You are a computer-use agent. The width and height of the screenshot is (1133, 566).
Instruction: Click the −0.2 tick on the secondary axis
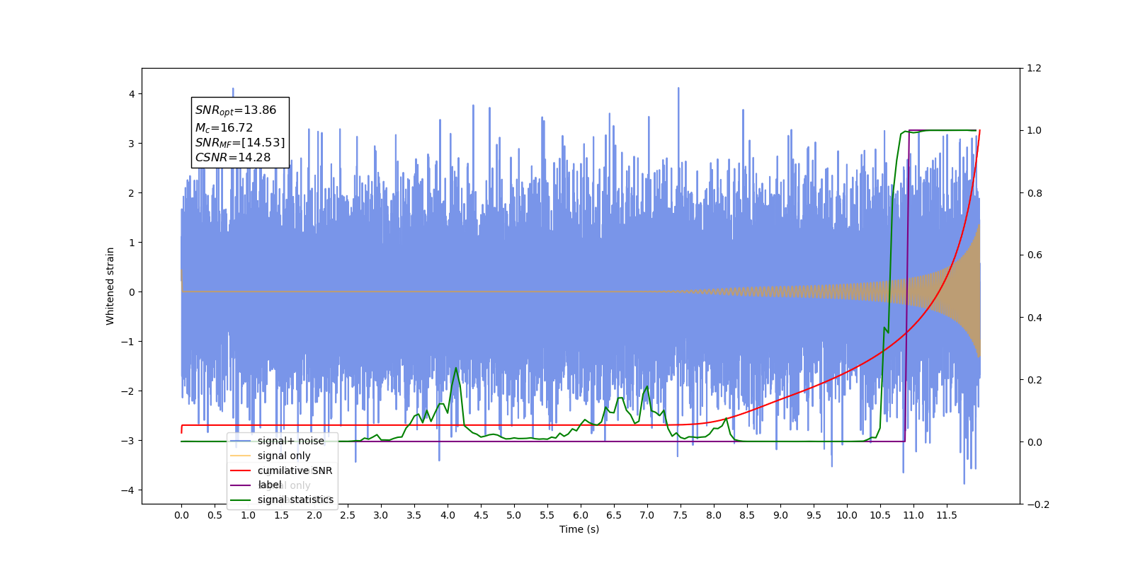click(x=1038, y=504)
